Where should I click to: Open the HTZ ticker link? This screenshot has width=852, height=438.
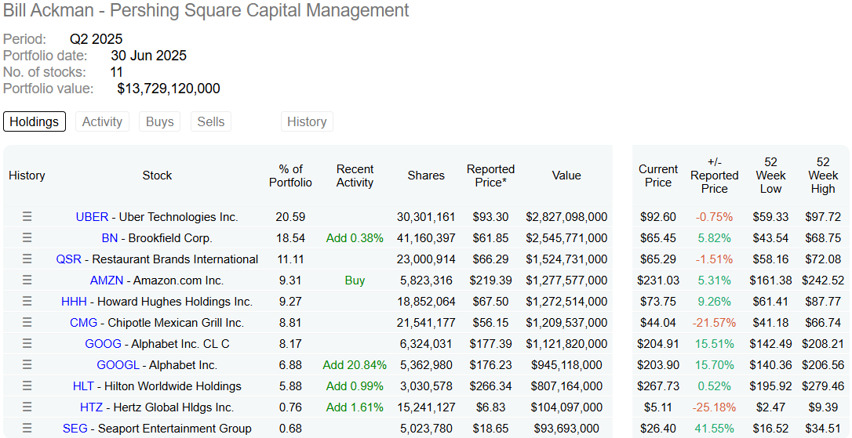pyautogui.click(x=91, y=407)
